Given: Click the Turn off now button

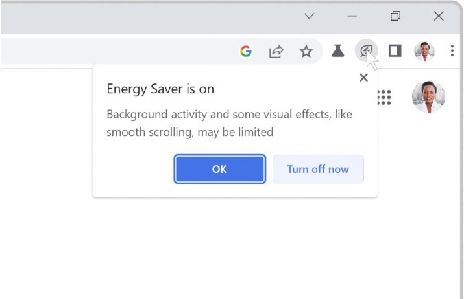Looking at the screenshot, I should [x=318, y=169].
